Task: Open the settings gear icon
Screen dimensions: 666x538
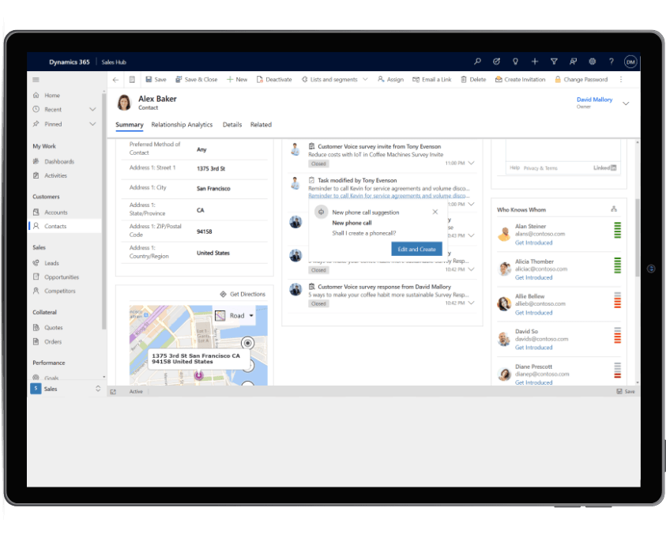Action: coord(592,62)
